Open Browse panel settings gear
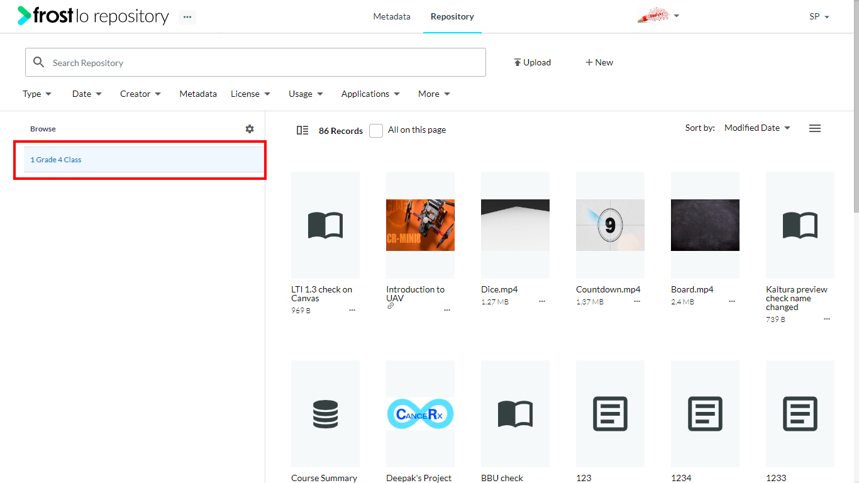The width and height of the screenshot is (859, 483). coord(250,129)
